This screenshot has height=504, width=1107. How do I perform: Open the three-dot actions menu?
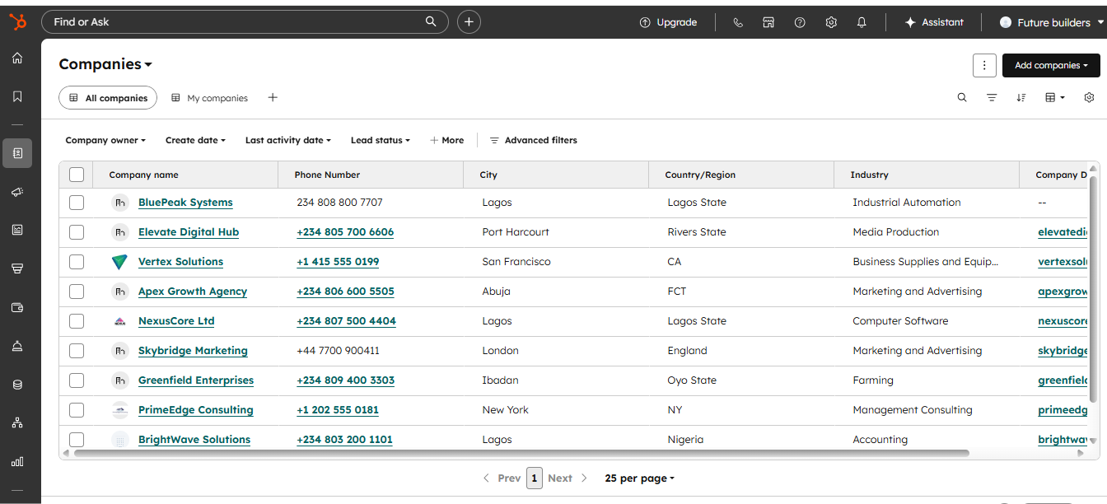click(x=984, y=66)
